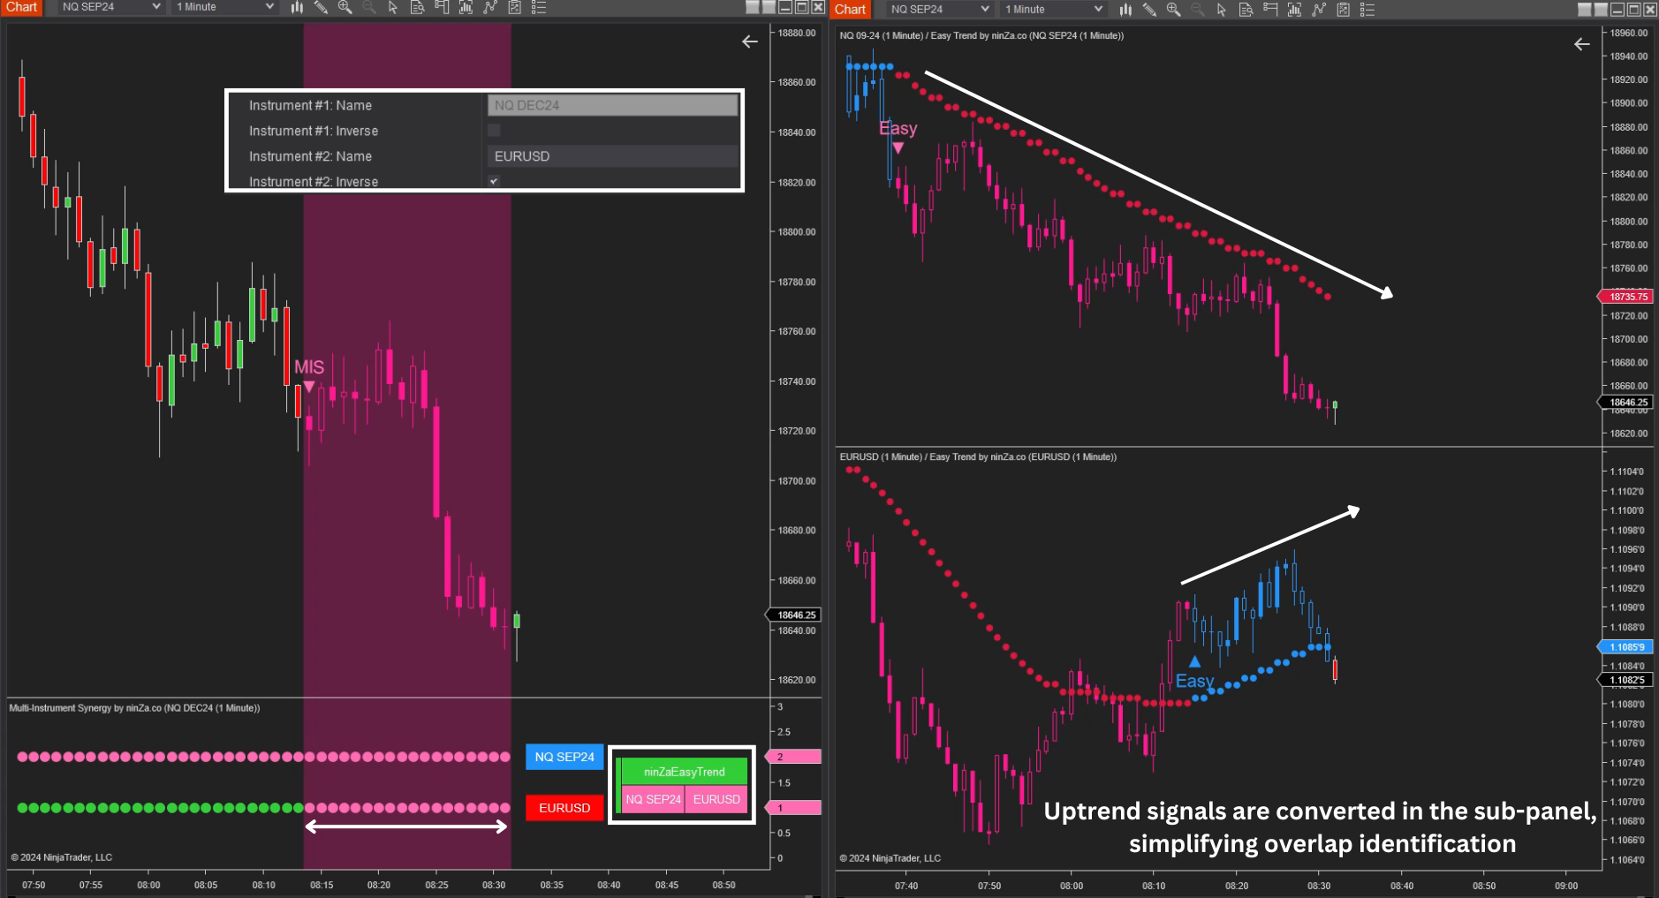Enable the Instrument #1: Inverse checkbox
This screenshot has height=898, width=1659.
click(493, 130)
